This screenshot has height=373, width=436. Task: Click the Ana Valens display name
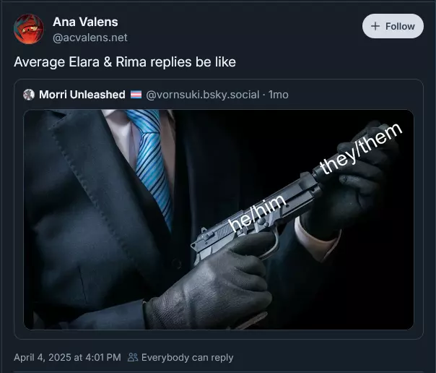coord(85,22)
